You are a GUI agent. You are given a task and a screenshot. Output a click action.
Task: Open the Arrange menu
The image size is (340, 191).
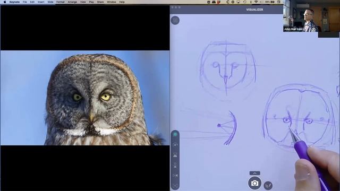pos(72,2)
